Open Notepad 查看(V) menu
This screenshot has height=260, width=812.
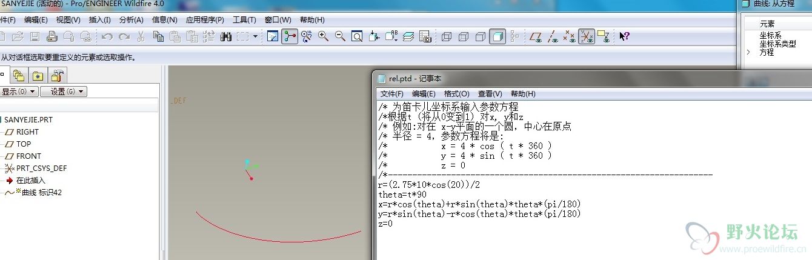(x=490, y=94)
